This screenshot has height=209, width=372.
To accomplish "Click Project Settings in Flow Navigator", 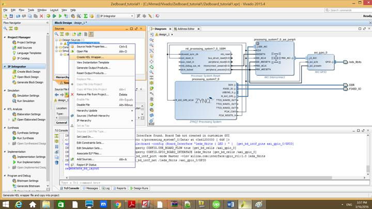I will (x=24, y=42).
